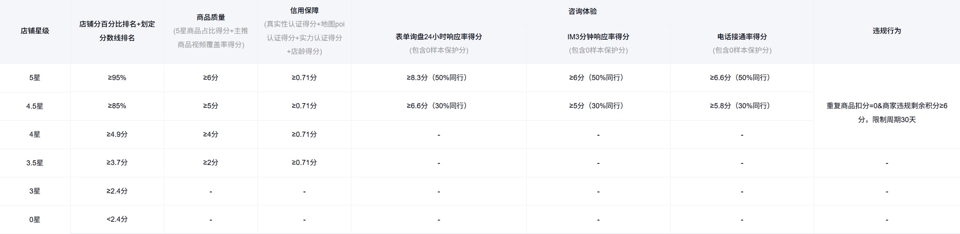Select the 重复商品扣分 violation rule cell
The image size is (960, 234).
coord(886,113)
